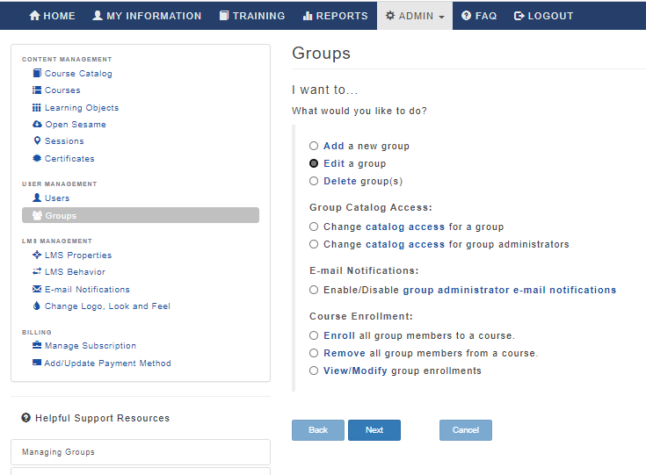Click the Sessions map pin icon
The image size is (646, 475).
tap(37, 140)
